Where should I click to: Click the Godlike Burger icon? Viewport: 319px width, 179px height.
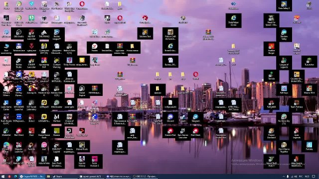point(271,49)
